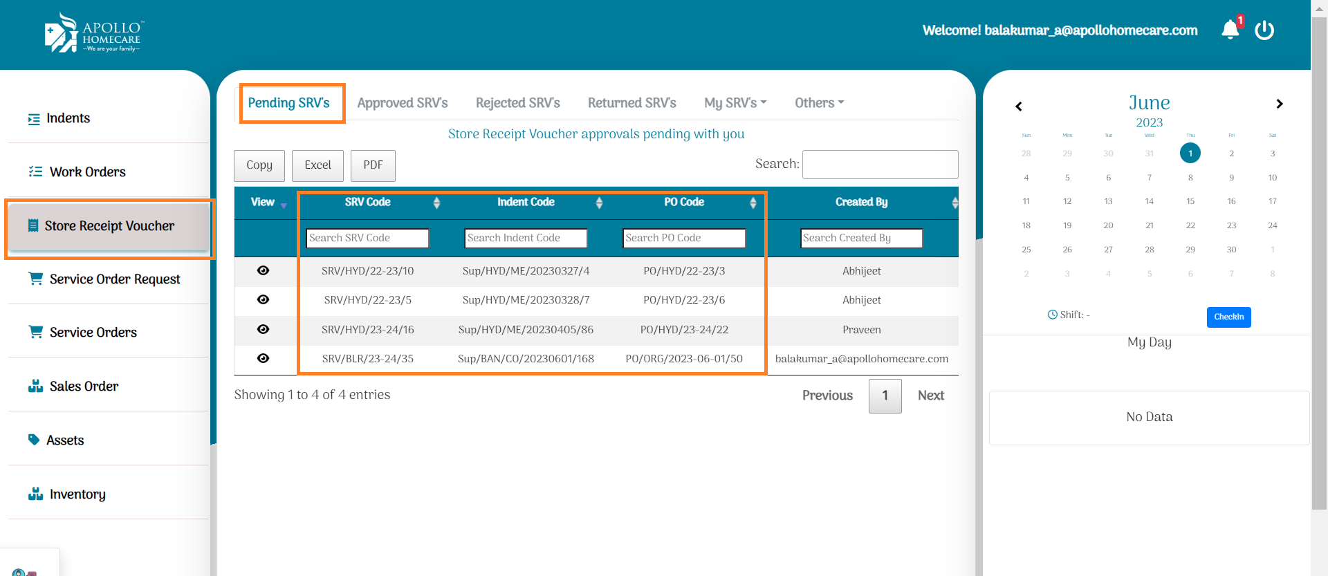The height and width of the screenshot is (576, 1328).
Task: Click PO/HYD/22-23/3 cell
Action: tap(684, 271)
